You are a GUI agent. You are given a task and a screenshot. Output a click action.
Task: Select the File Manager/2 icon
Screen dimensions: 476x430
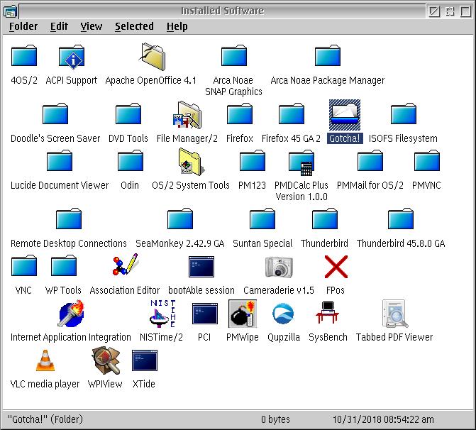pos(187,114)
